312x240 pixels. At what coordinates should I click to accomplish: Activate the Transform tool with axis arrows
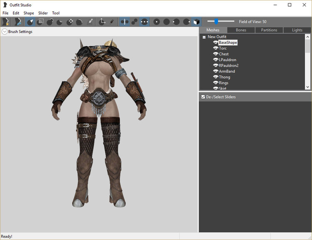pyautogui.click(x=102, y=22)
